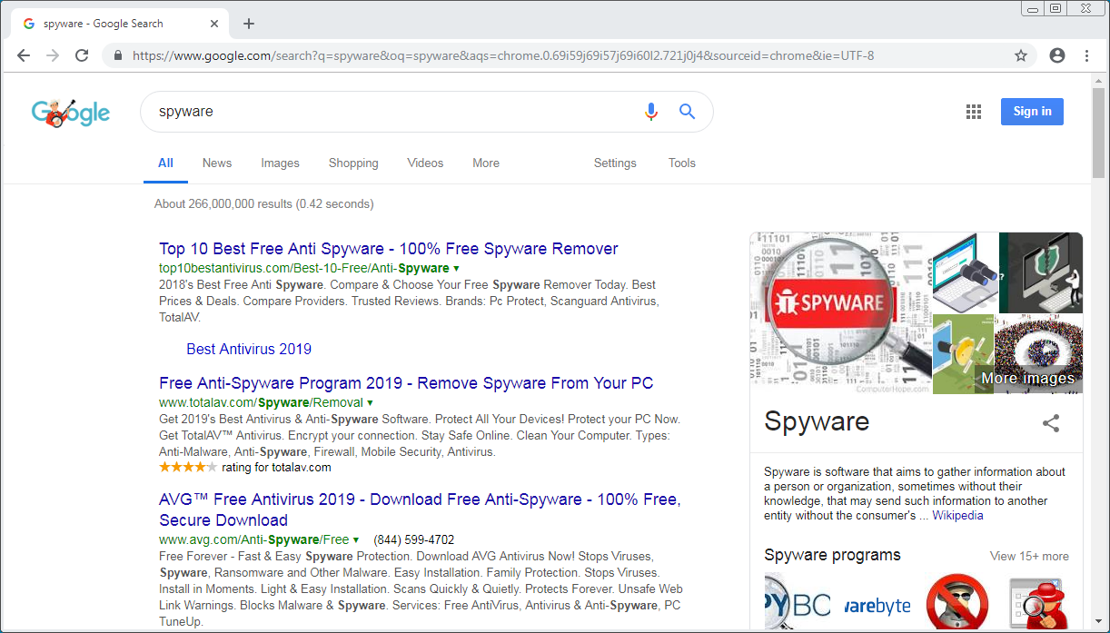The width and height of the screenshot is (1110, 633).
Task: Open a new tab with the plus button
Action: 249,24
